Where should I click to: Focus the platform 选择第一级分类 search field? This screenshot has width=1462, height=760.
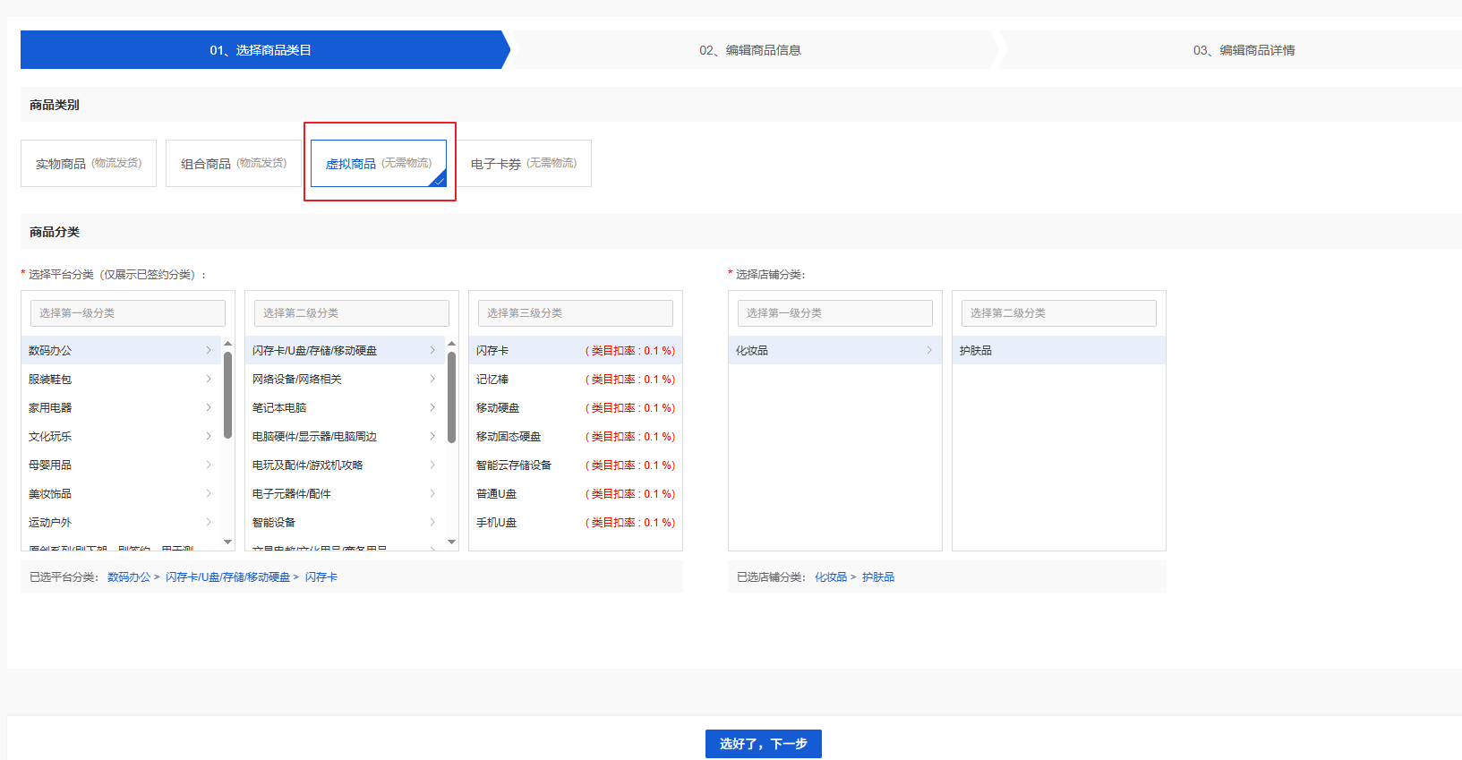pyautogui.click(x=128, y=313)
